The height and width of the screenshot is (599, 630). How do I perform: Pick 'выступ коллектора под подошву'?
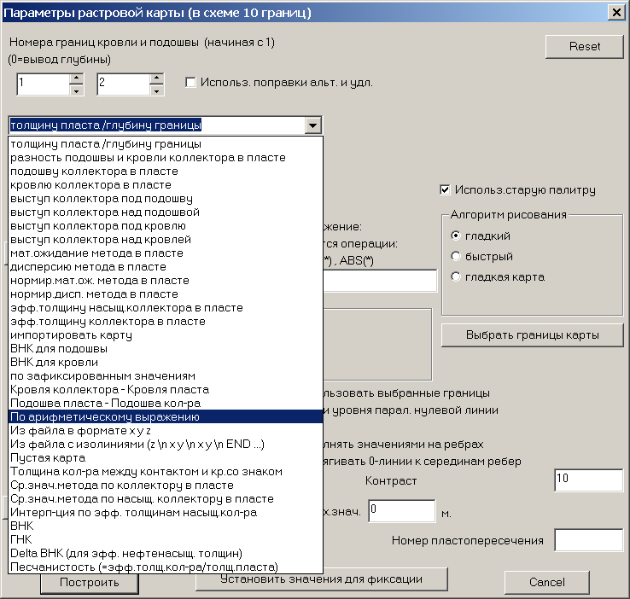click(x=166, y=198)
